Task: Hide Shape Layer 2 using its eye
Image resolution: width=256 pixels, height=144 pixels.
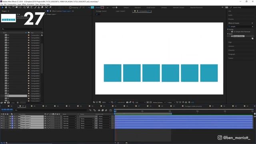Action: tap(2, 126)
